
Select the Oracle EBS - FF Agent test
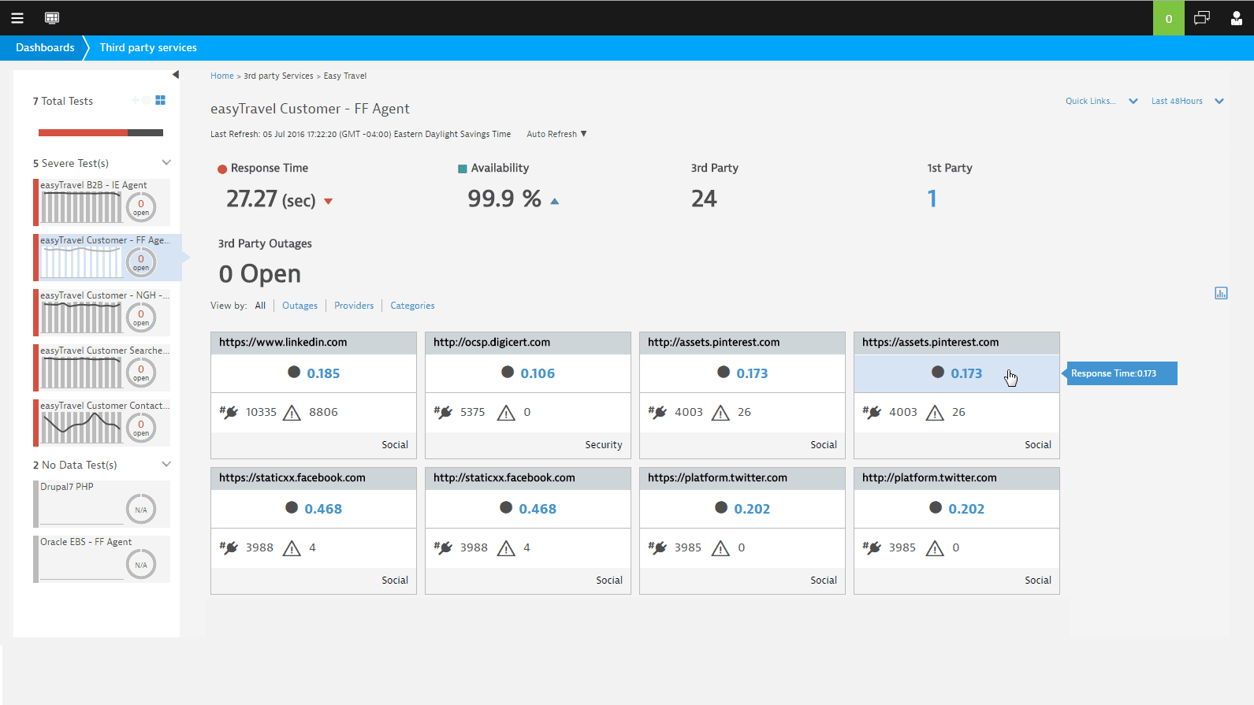tap(102, 559)
